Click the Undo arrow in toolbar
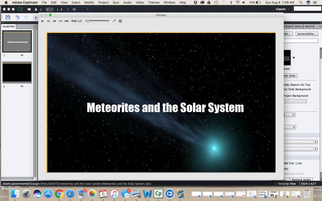 [17, 17]
